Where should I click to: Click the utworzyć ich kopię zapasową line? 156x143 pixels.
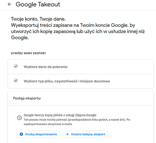(x=78, y=32)
